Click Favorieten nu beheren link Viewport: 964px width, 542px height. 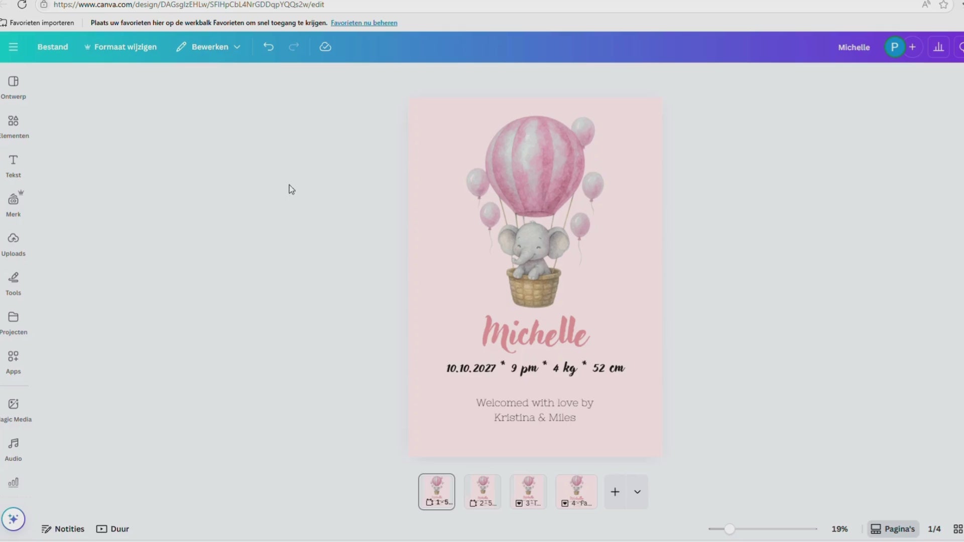point(364,23)
